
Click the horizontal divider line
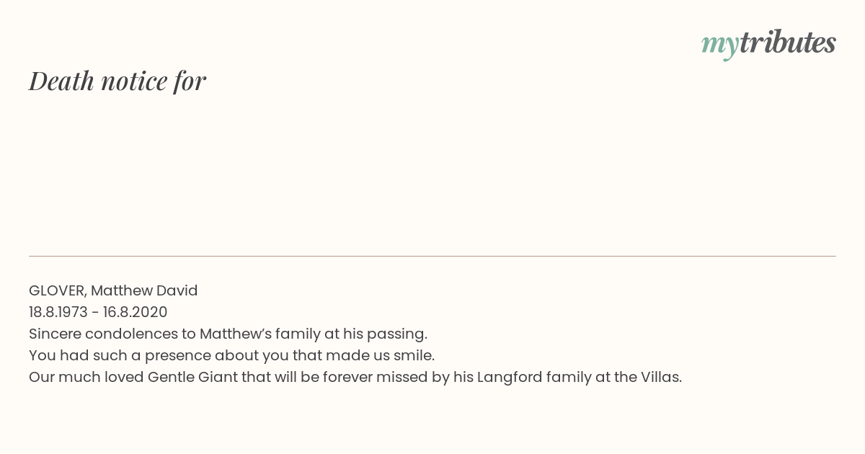[432, 256]
